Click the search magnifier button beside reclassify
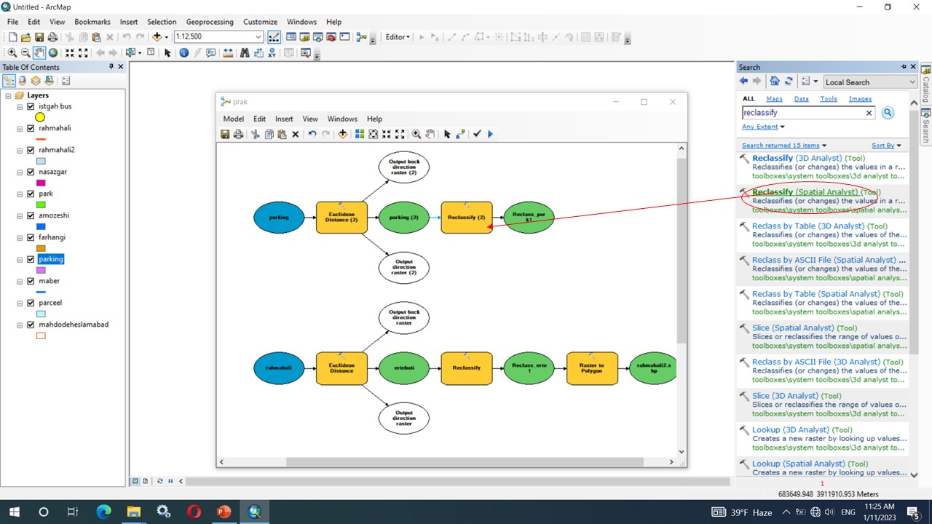Viewport: 932px width, 524px height. point(888,113)
